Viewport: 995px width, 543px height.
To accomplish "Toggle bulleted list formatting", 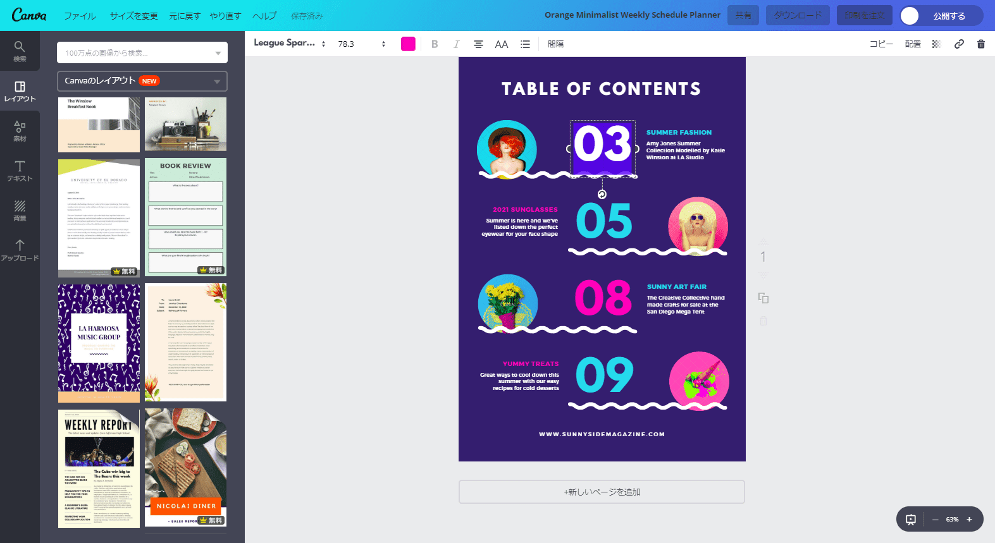I will pyautogui.click(x=525, y=44).
